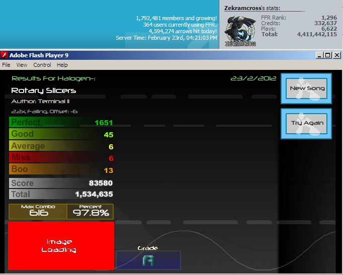Click the Zekramcross's stats heading

click(252, 9)
